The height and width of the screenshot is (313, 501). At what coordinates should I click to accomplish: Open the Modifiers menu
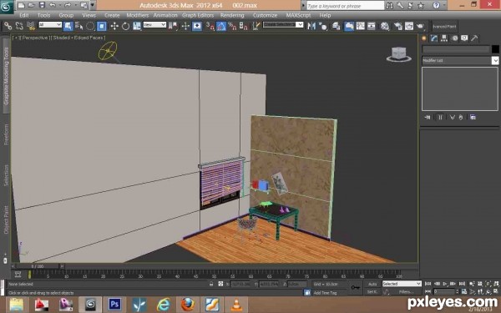point(138,15)
